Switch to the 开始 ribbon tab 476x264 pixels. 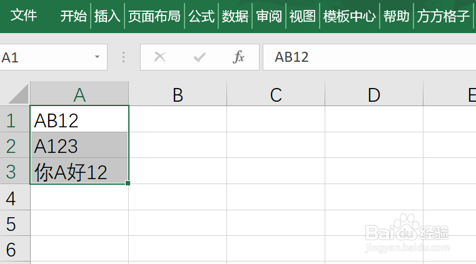73,16
